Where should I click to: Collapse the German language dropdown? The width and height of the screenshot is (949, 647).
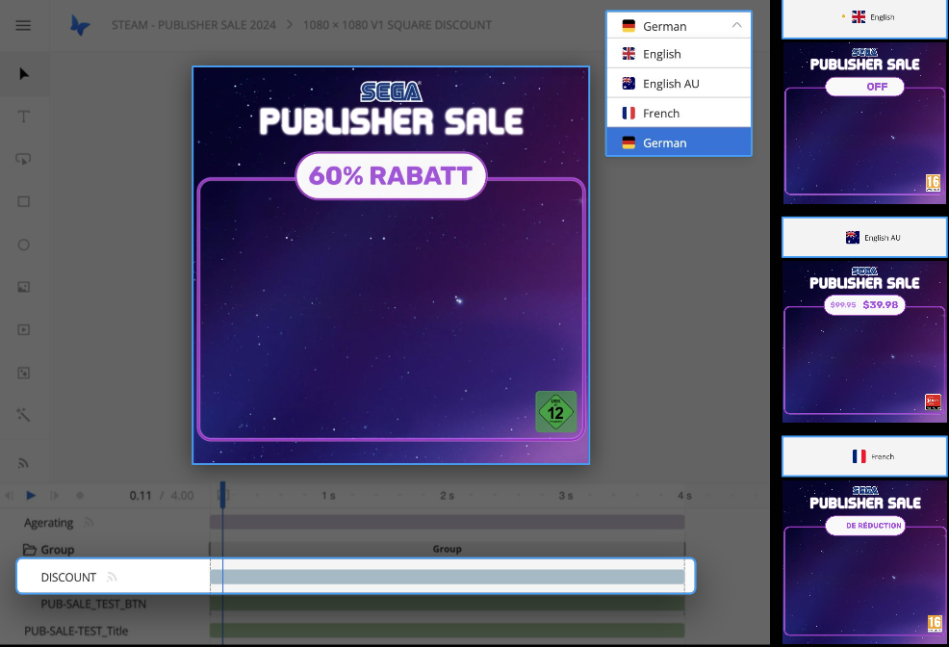736,26
